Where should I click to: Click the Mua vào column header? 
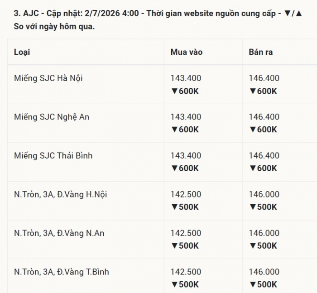click(187, 52)
